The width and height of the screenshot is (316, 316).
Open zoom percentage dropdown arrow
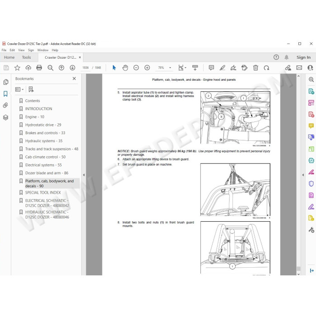tap(170, 68)
